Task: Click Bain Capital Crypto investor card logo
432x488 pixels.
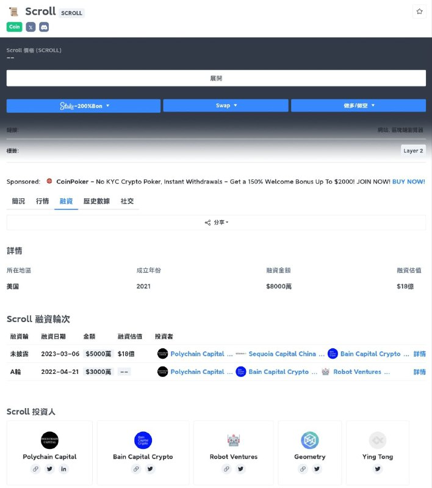Action: pos(143,440)
